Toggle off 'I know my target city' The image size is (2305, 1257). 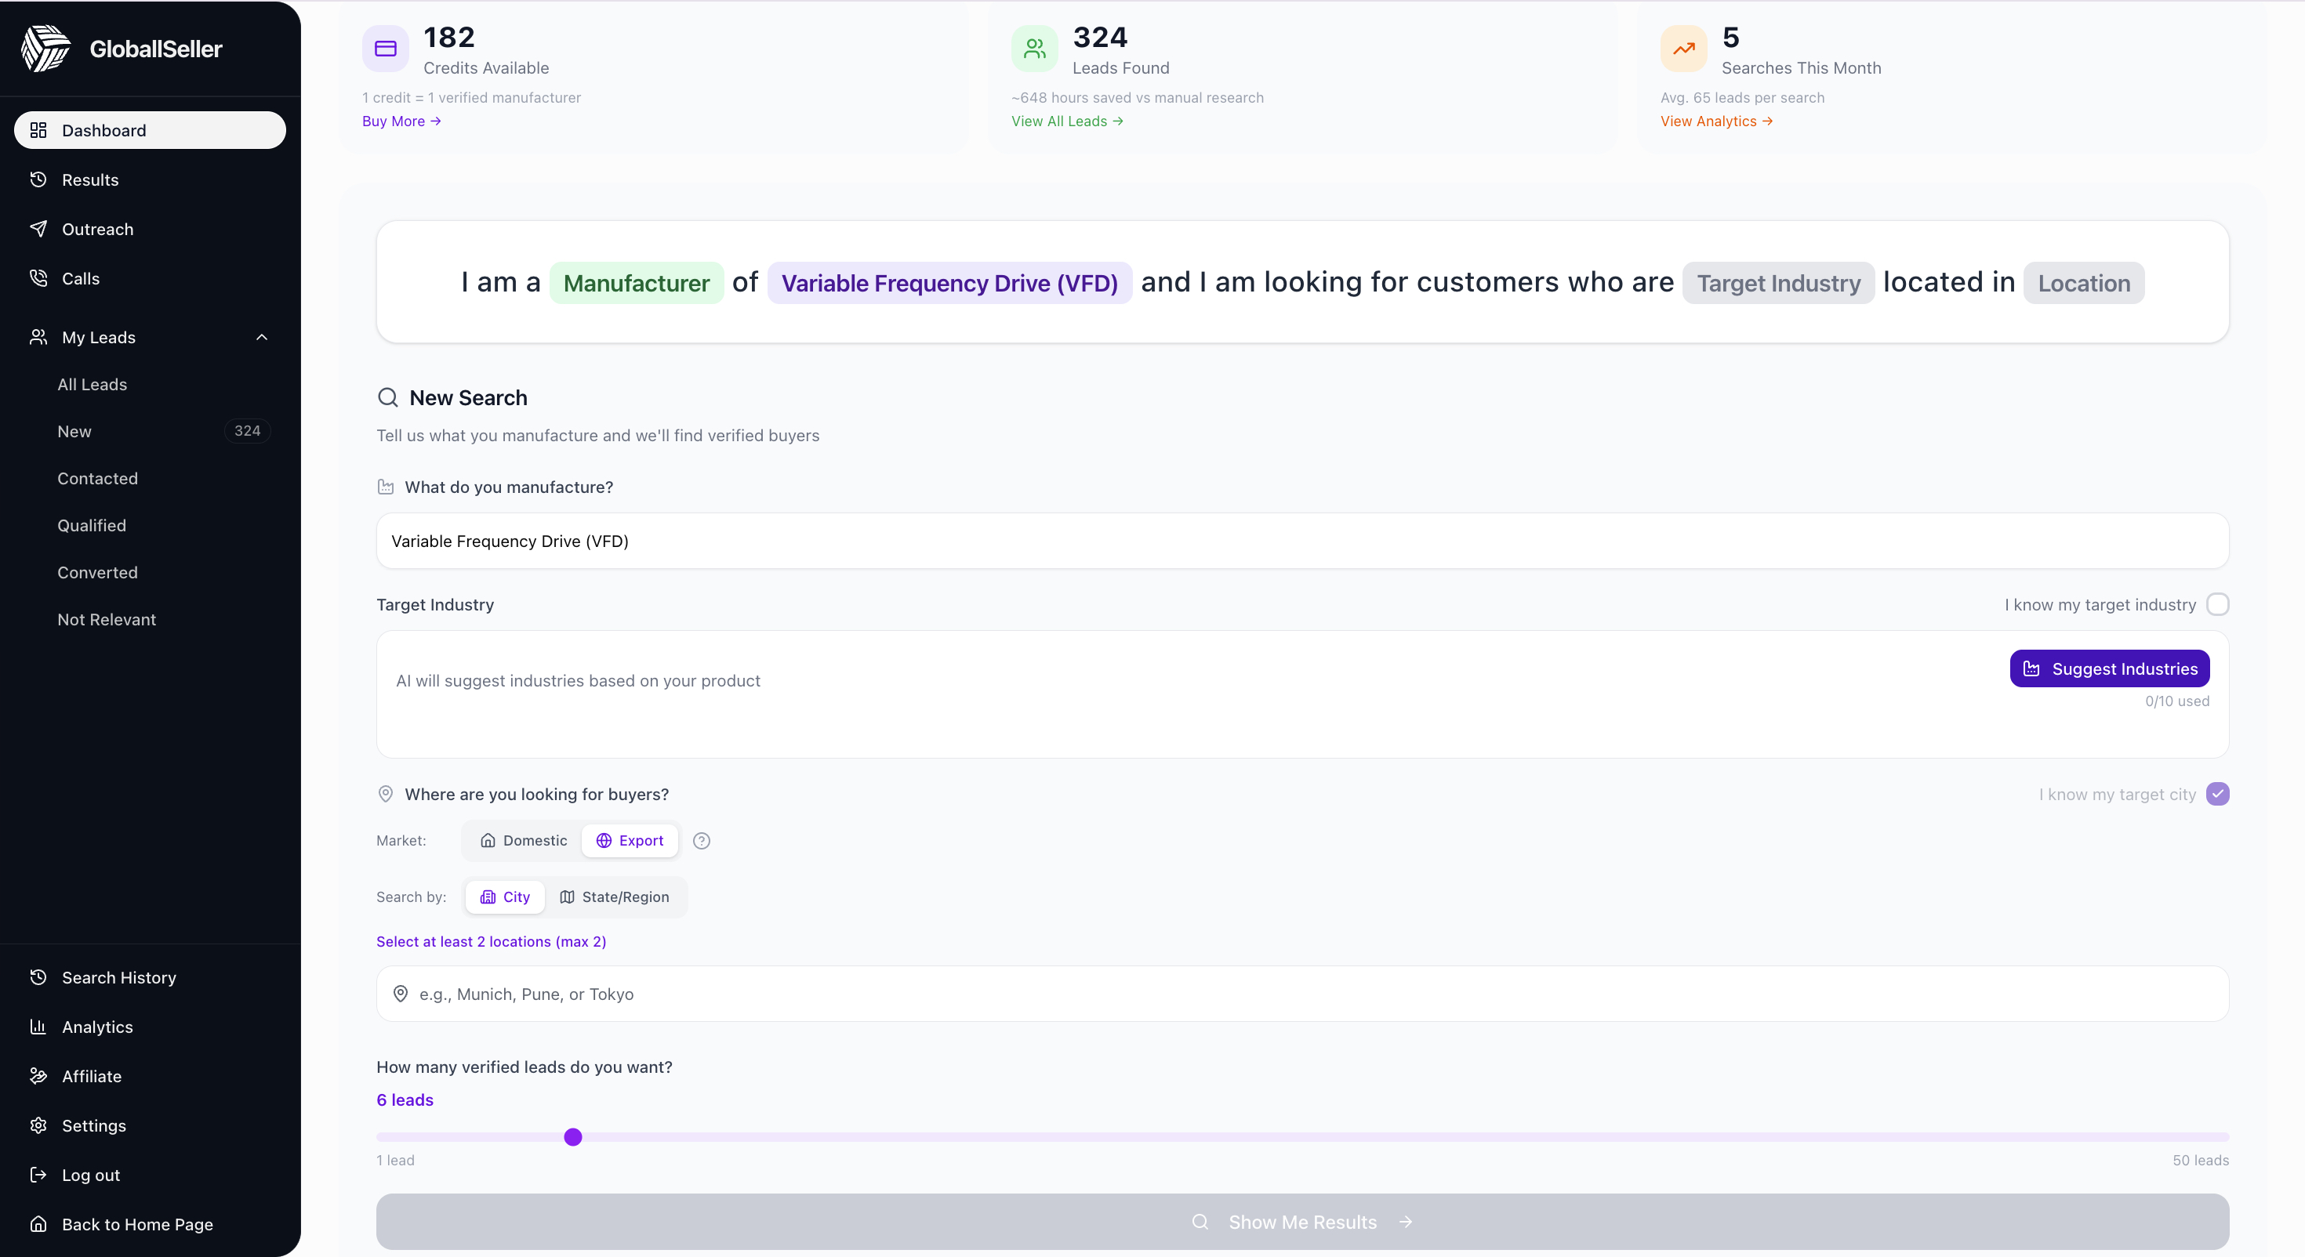point(2218,794)
